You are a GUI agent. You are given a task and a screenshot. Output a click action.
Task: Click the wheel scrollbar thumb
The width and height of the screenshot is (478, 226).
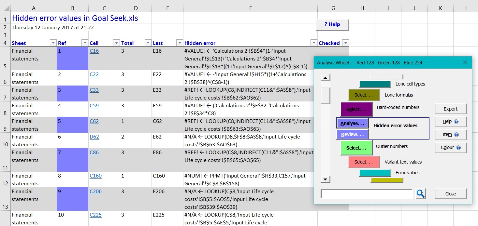[x=325, y=96]
